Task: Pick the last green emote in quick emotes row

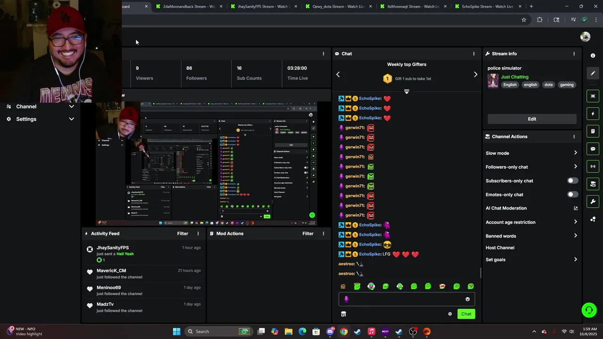Action: coord(471,286)
